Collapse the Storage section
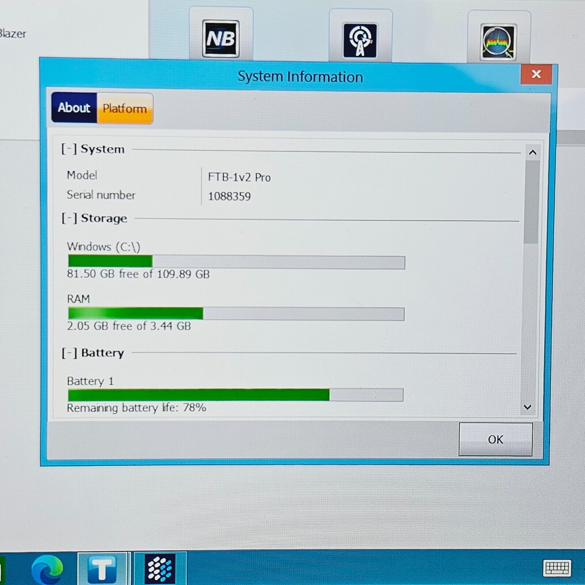This screenshot has width=585, height=585. 69,218
